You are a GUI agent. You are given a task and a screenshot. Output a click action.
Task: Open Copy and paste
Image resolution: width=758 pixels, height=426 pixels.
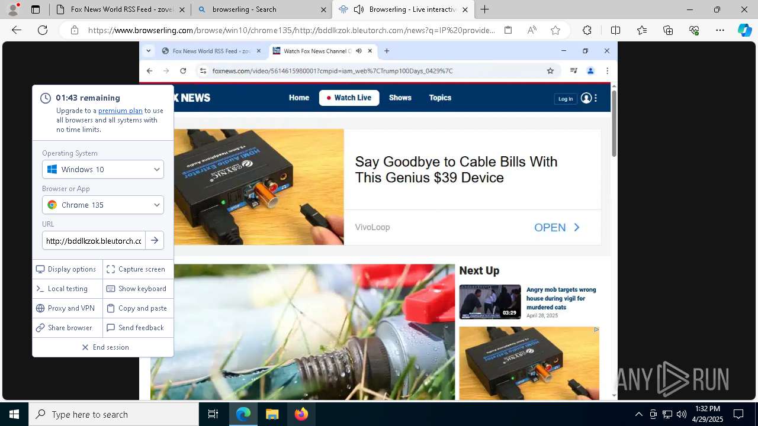[x=138, y=308]
